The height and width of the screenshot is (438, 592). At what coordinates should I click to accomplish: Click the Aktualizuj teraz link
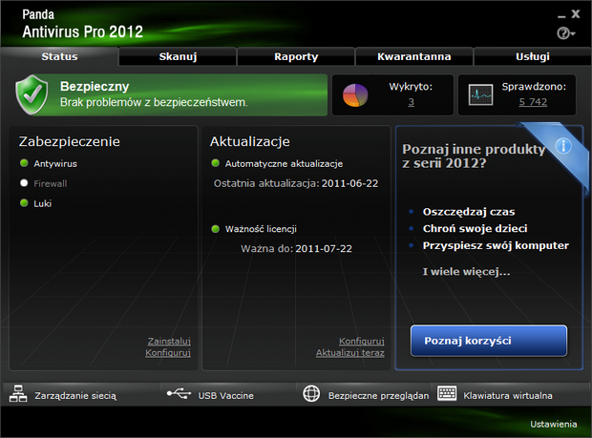[x=349, y=353]
